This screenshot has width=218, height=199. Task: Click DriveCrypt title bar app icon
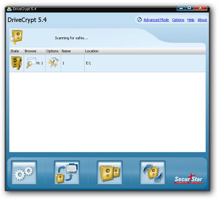pyautogui.click(x=9, y=9)
